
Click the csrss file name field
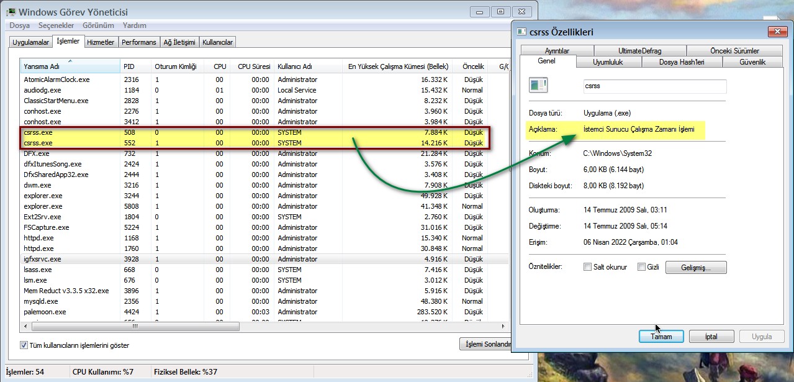point(655,86)
